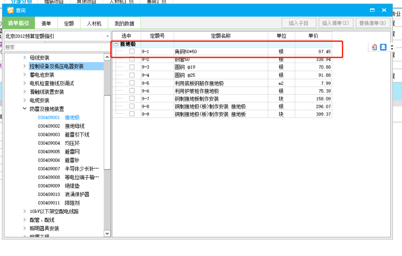Expand the 电机检查接线及调试 node
Viewport: 402px width, 256px height.
[24, 83]
